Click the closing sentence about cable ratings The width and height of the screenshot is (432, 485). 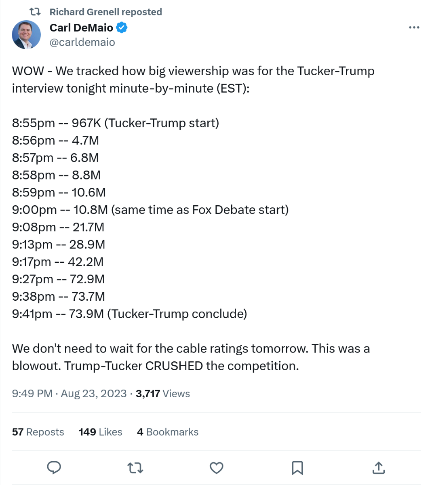pos(191,348)
